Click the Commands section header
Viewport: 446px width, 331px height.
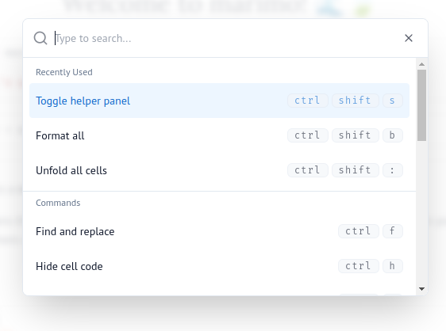point(58,203)
